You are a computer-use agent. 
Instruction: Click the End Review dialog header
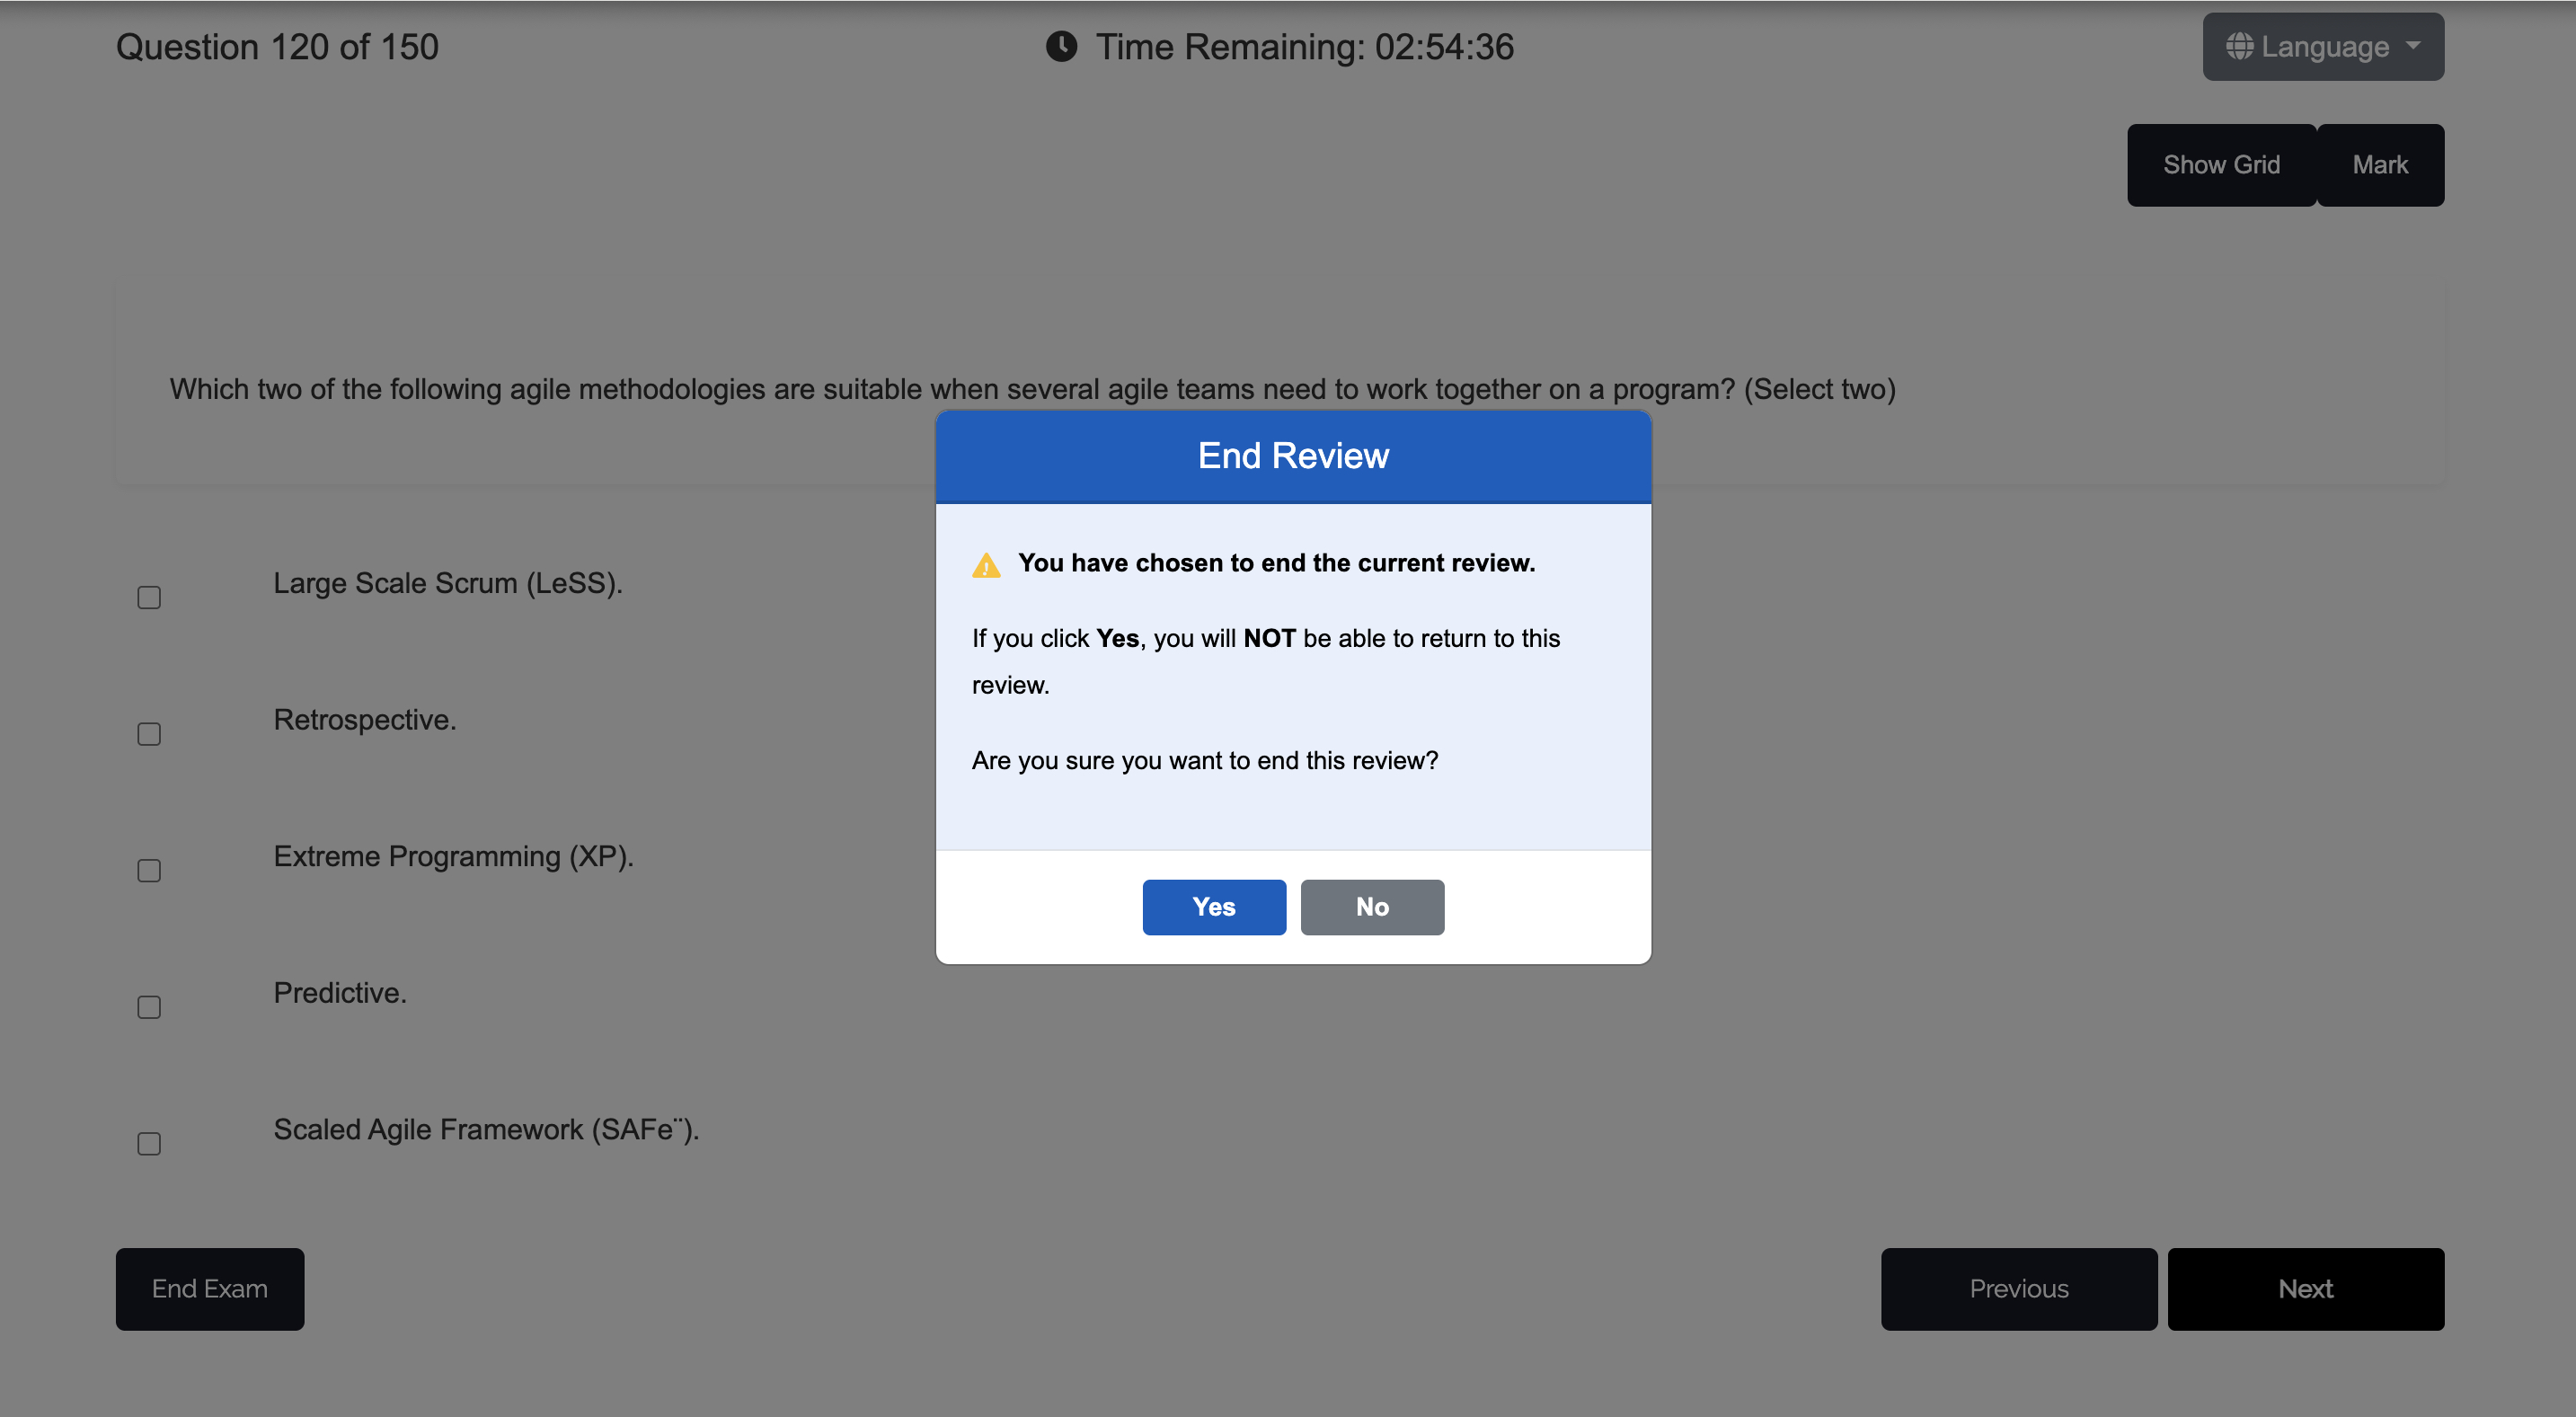(x=1292, y=456)
